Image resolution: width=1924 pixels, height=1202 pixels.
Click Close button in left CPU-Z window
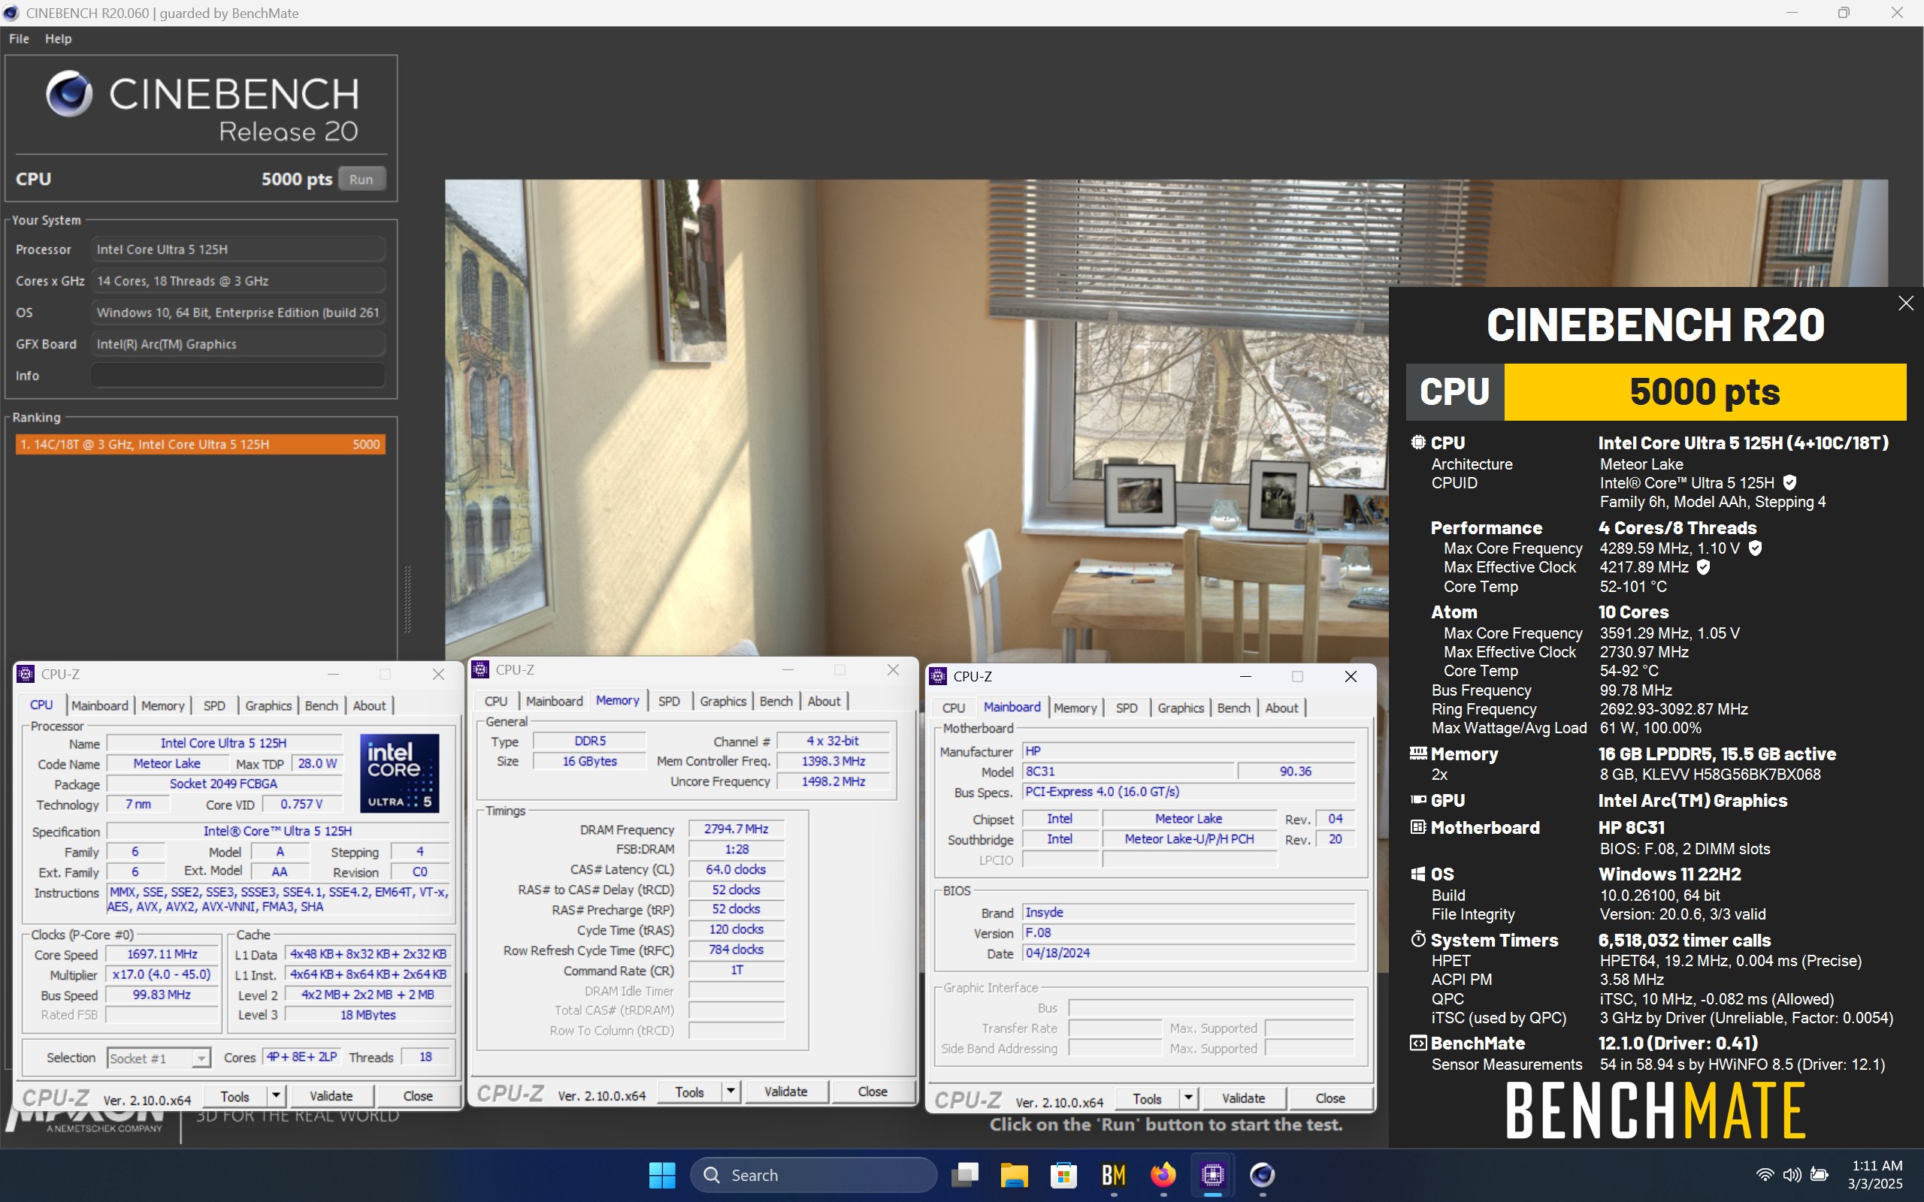[417, 1096]
